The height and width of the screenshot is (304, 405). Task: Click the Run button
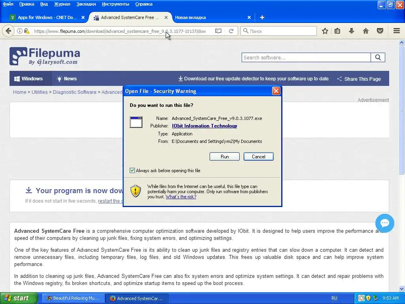click(225, 157)
